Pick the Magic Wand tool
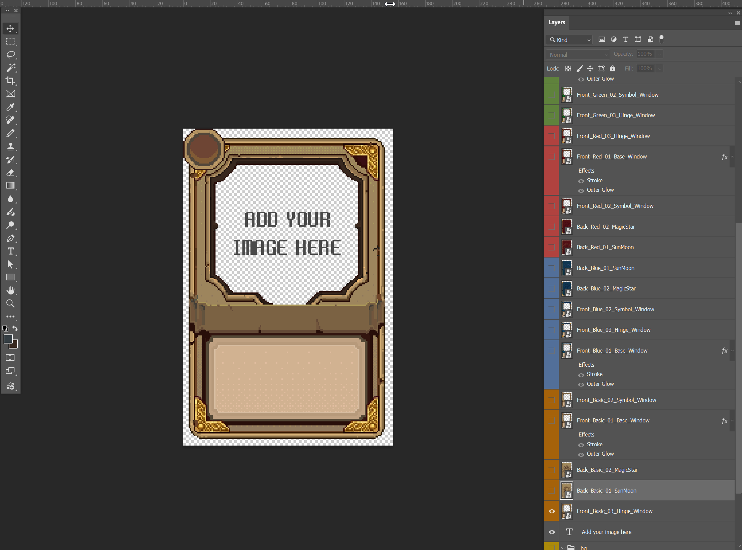 click(x=10, y=67)
